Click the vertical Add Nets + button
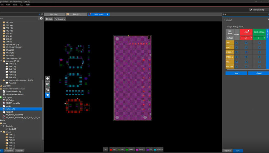Screen dimensions: 269x153 (267, 49)
